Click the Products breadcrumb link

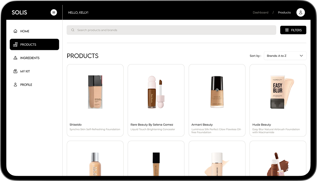(x=284, y=13)
